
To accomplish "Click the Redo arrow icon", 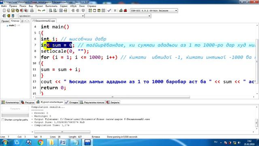I will click(44, 11).
